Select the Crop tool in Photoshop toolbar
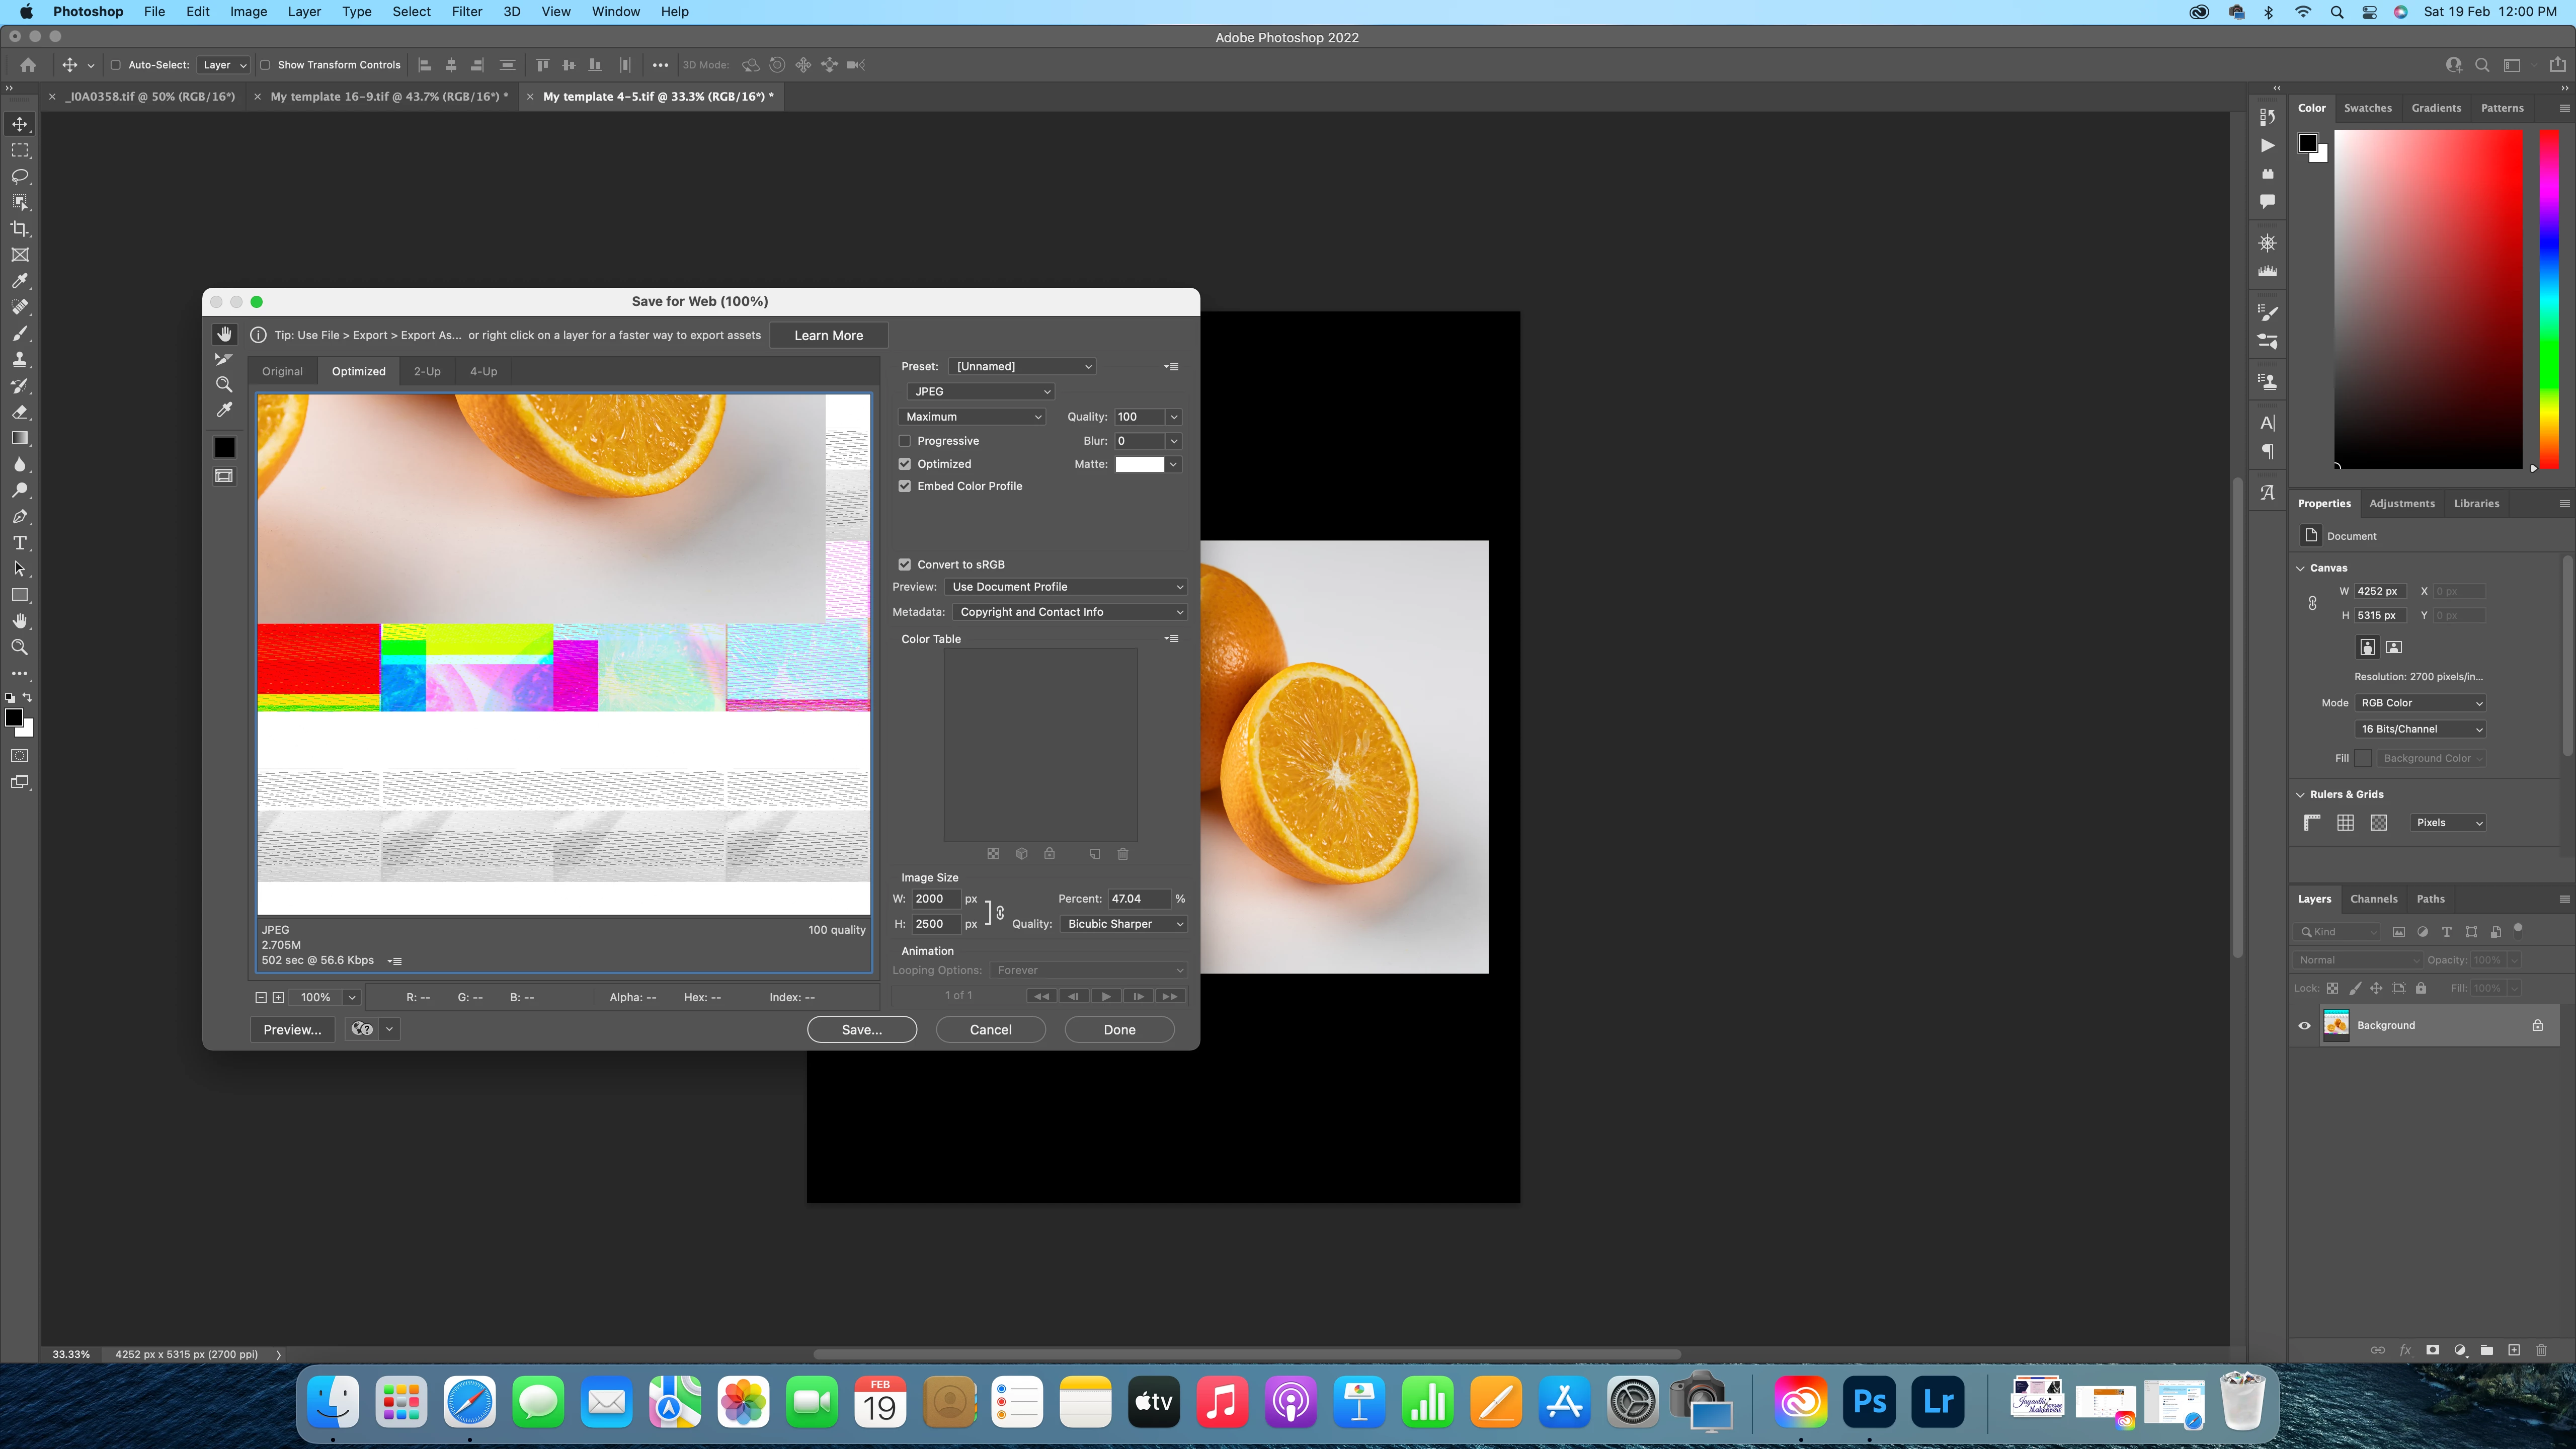 pos(19,229)
